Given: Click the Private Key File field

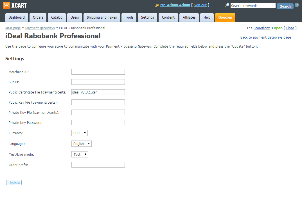Looking at the screenshot, I should (98, 112).
